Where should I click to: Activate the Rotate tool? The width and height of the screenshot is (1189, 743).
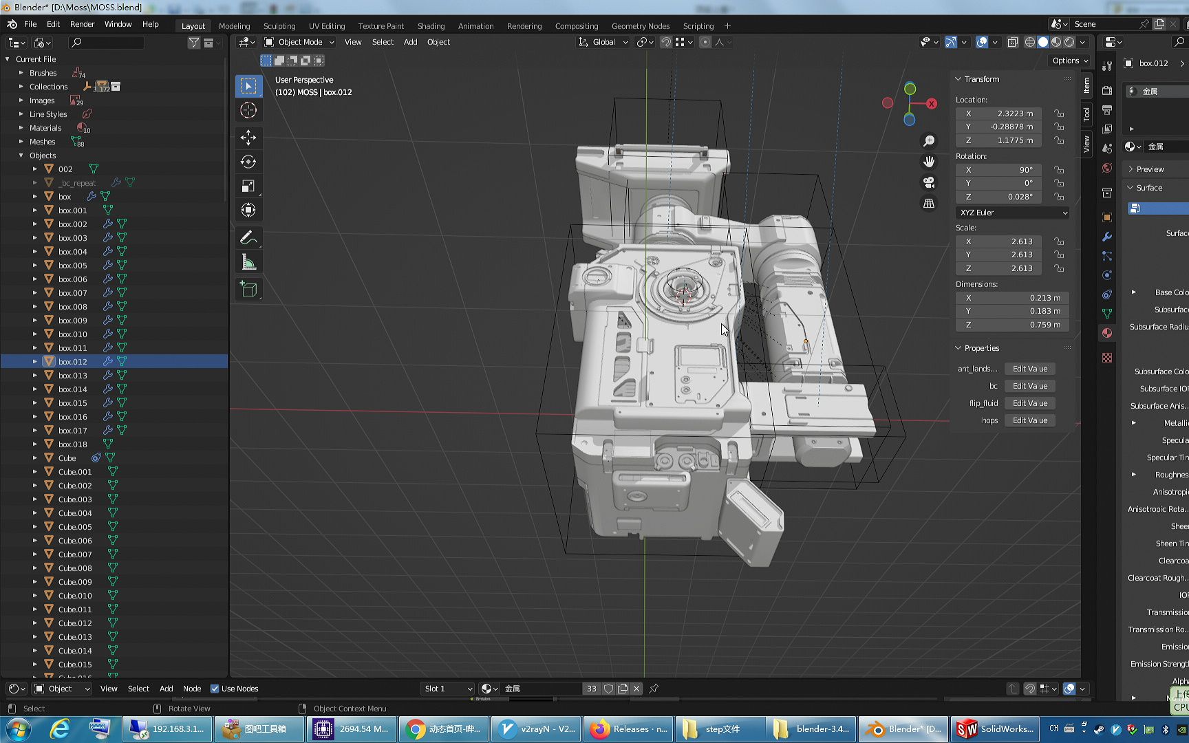(x=248, y=162)
